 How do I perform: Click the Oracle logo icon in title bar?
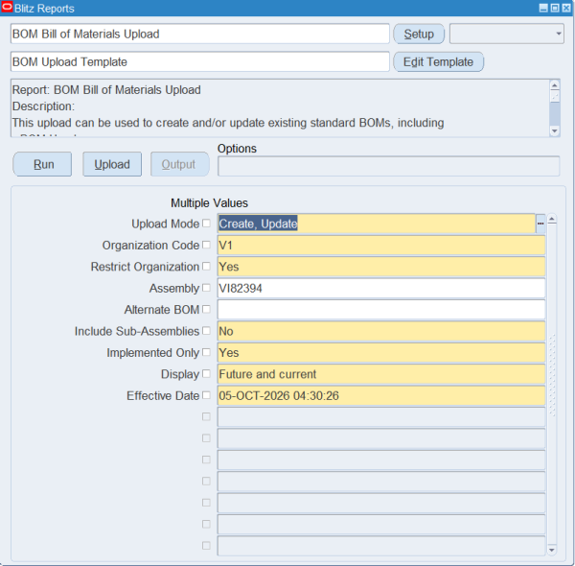(x=7, y=8)
